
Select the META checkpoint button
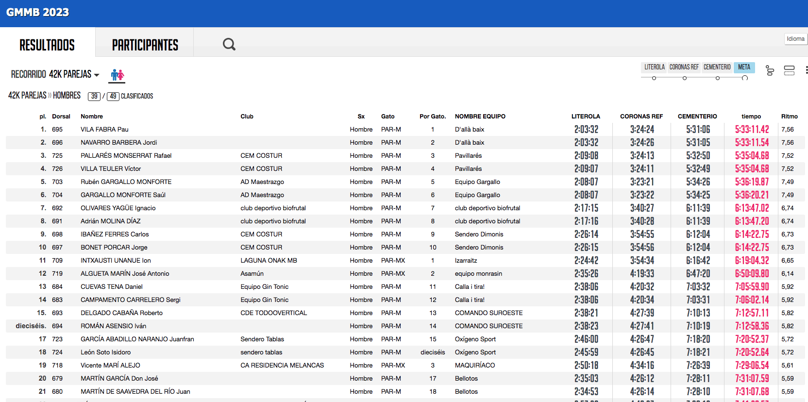pos(744,67)
